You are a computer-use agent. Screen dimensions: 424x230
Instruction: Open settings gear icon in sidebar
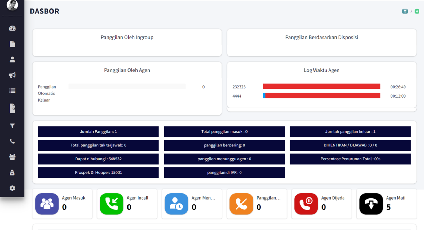tap(12, 188)
